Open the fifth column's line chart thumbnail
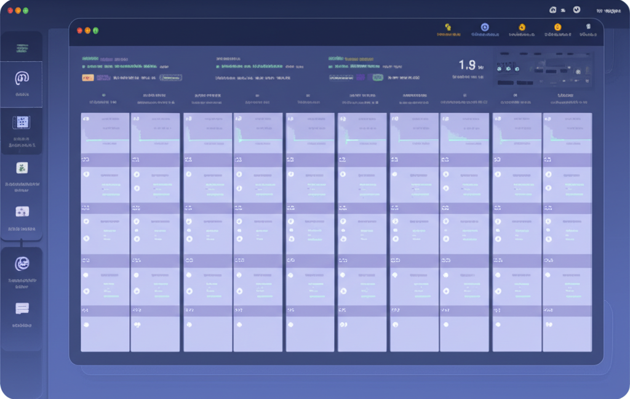Viewport: 630px width, 399px height. coord(310,133)
